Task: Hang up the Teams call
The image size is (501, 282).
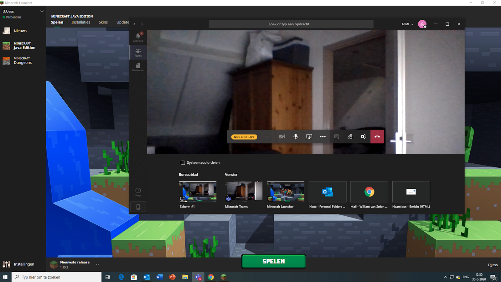Action: click(377, 137)
